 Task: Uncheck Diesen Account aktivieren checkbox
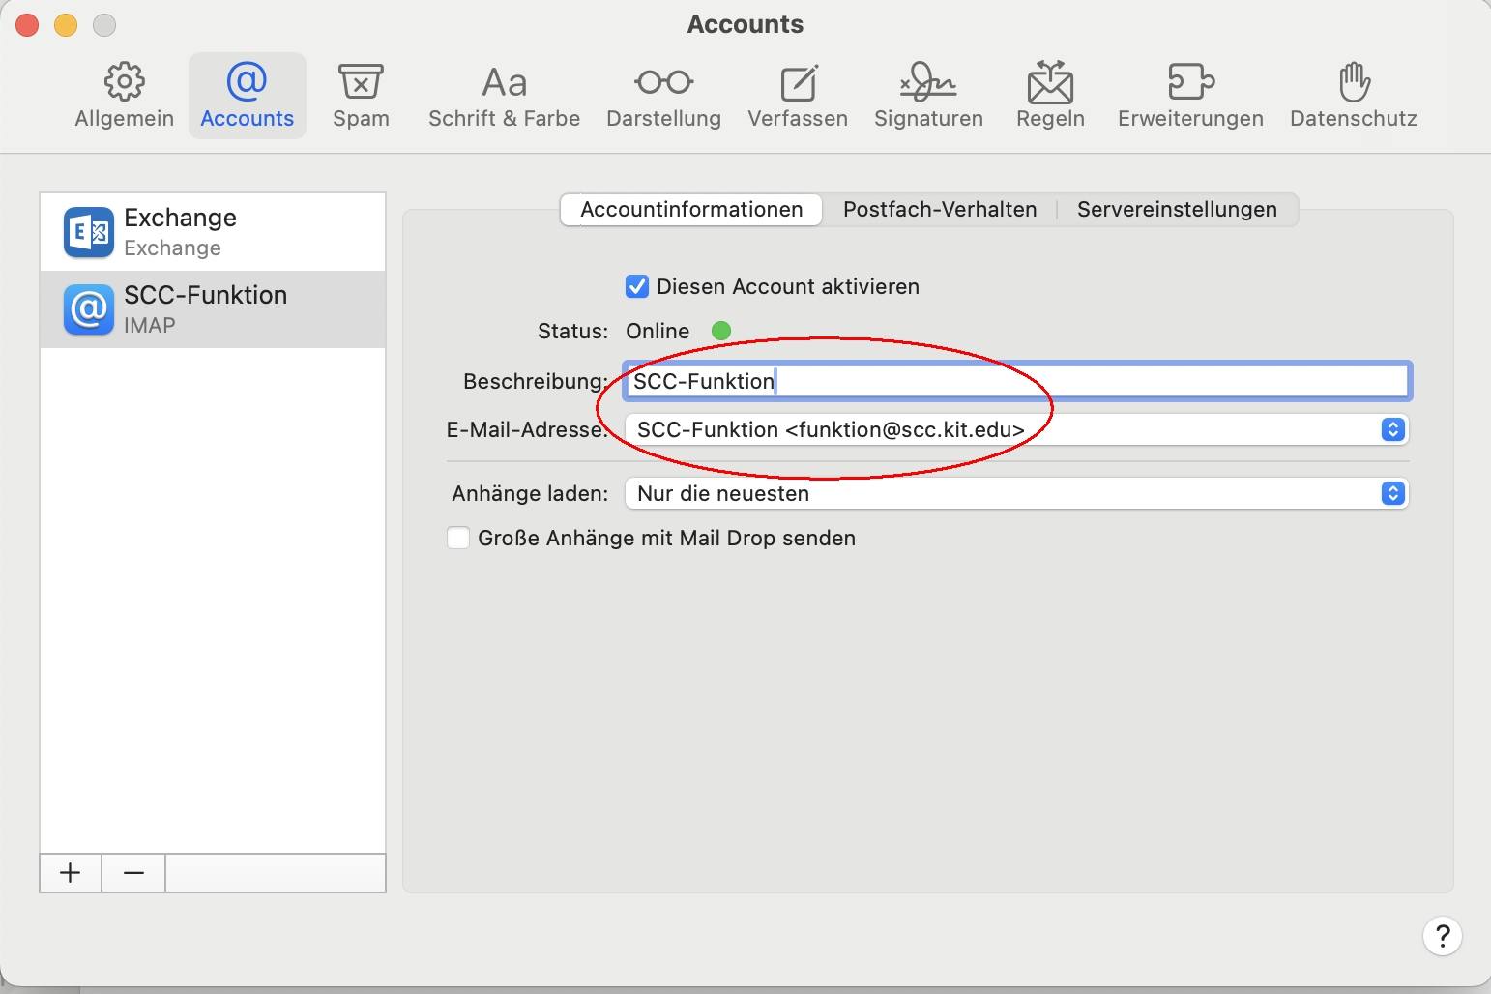(x=637, y=286)
